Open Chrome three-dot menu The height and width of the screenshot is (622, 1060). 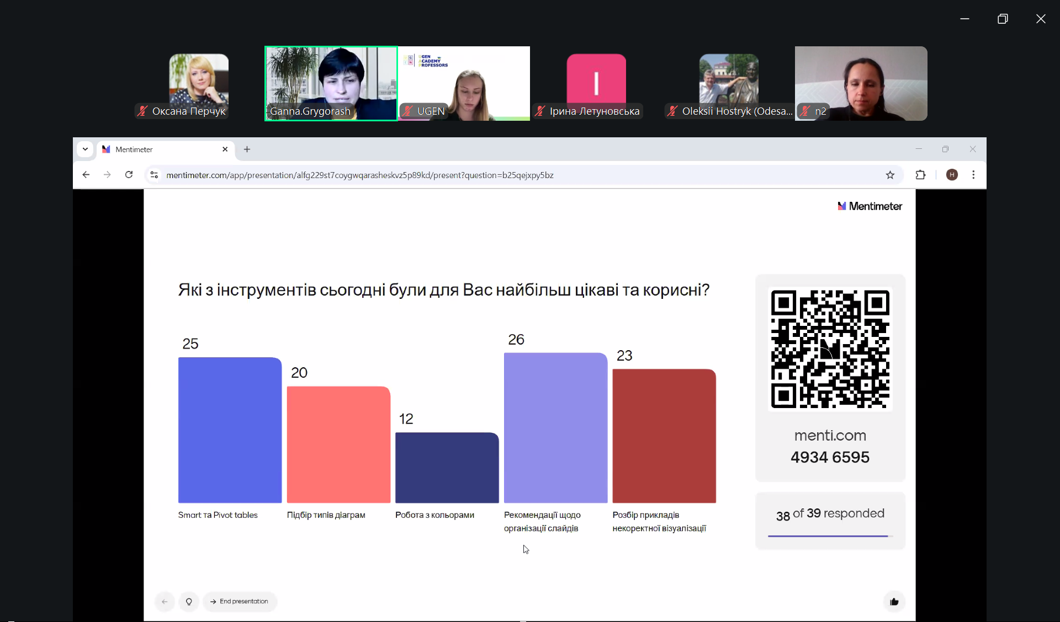[973, 175]
